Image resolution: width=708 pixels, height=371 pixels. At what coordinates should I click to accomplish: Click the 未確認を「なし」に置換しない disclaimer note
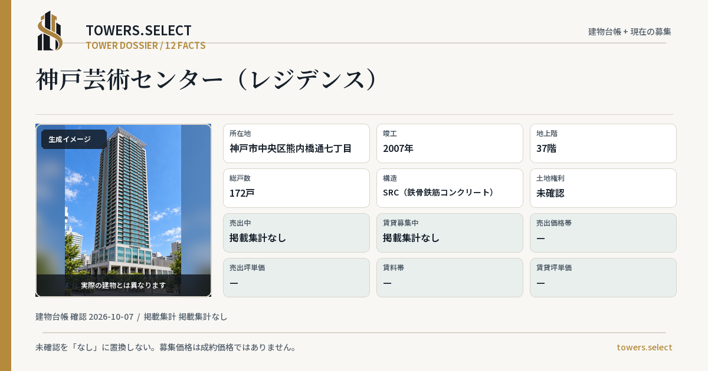pos(166,347)
